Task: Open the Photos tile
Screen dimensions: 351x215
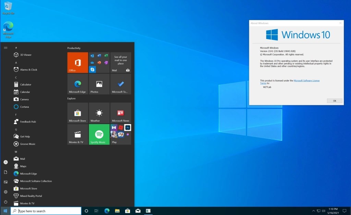Action: pos(99,84)
